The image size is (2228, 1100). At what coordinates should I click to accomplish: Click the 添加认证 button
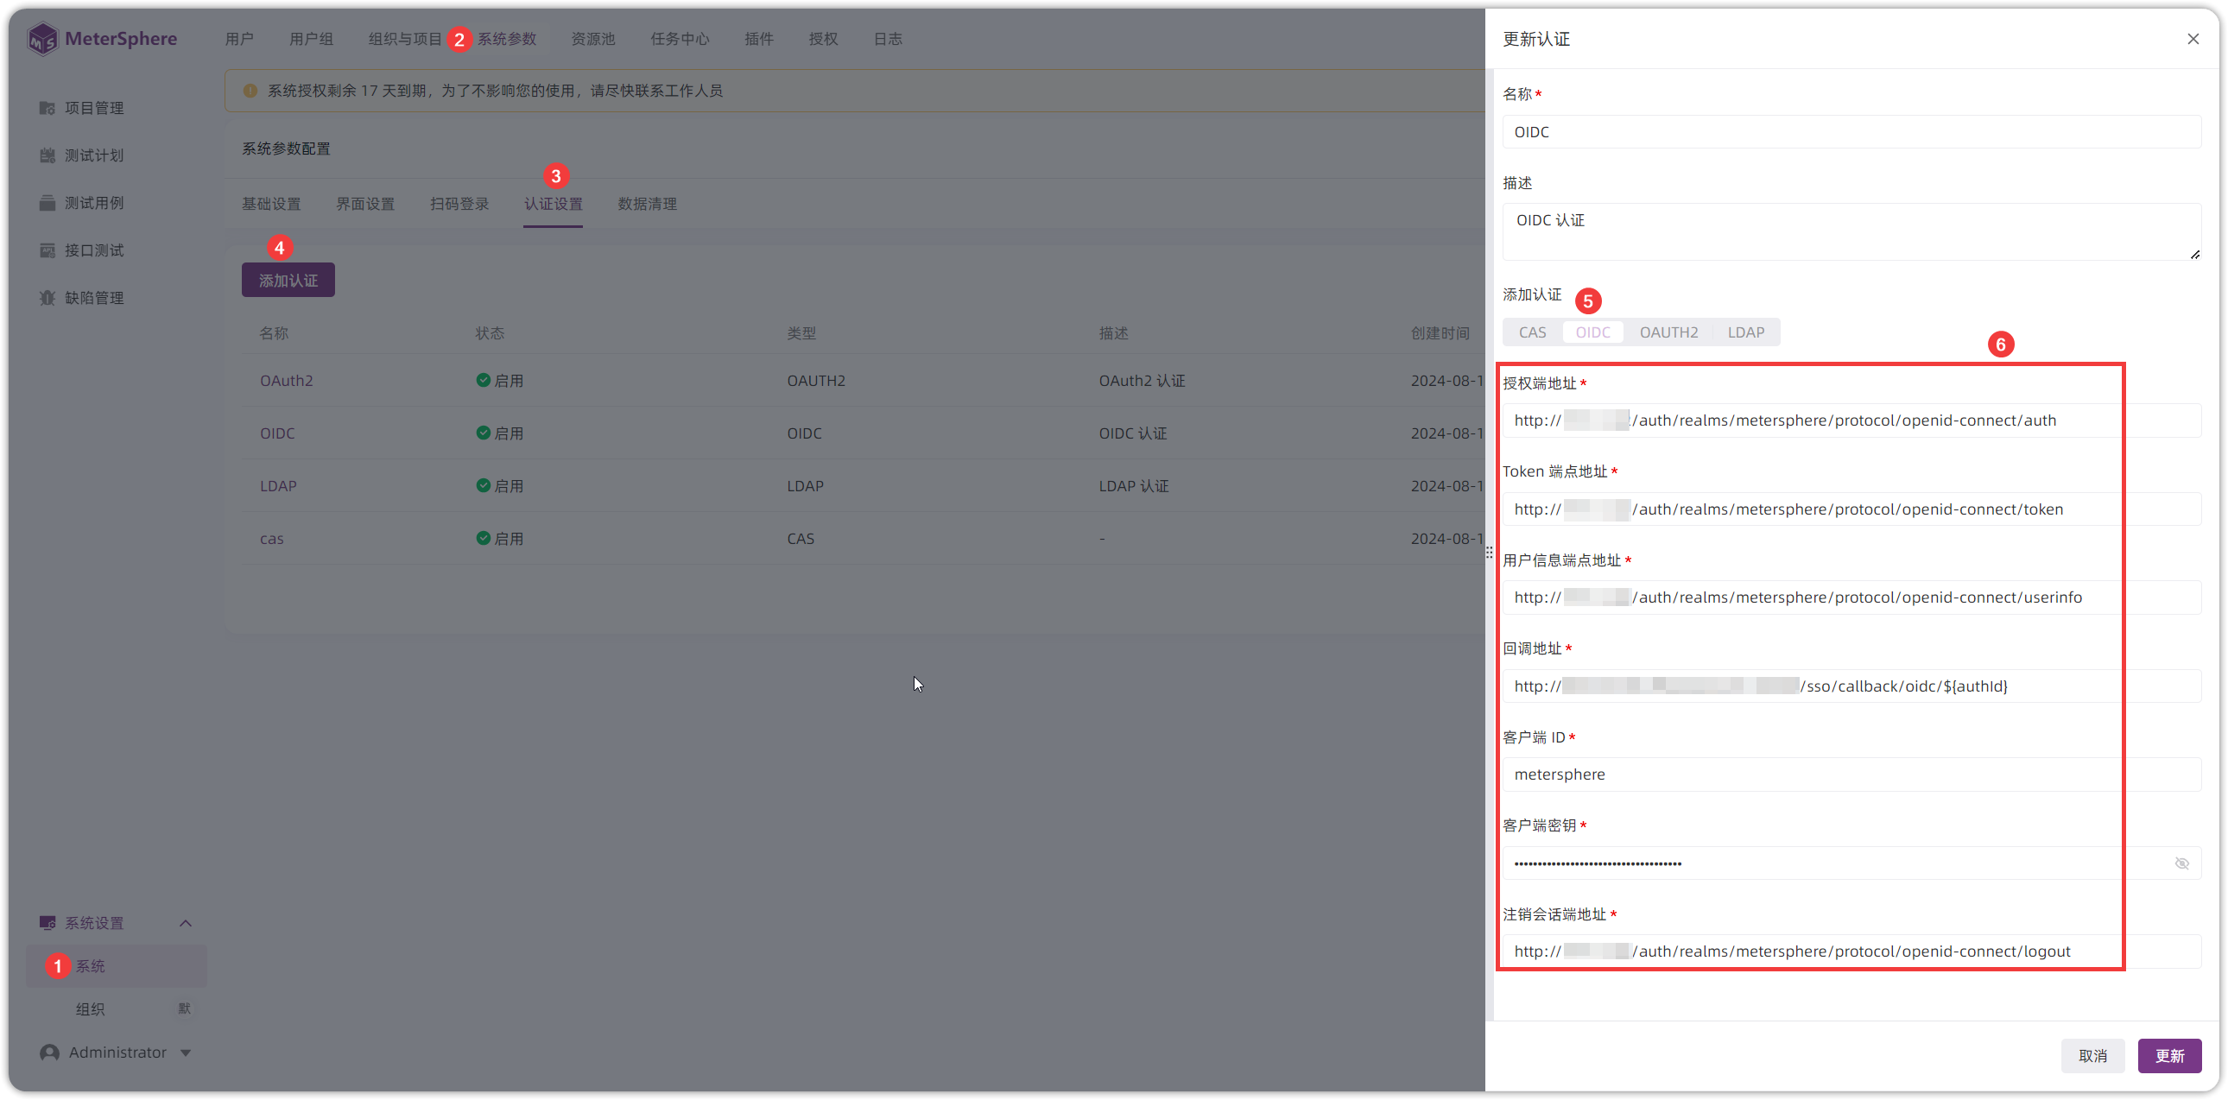pos(288,281)
